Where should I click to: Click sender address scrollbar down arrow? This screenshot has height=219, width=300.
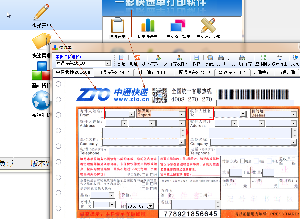(183, 136)
